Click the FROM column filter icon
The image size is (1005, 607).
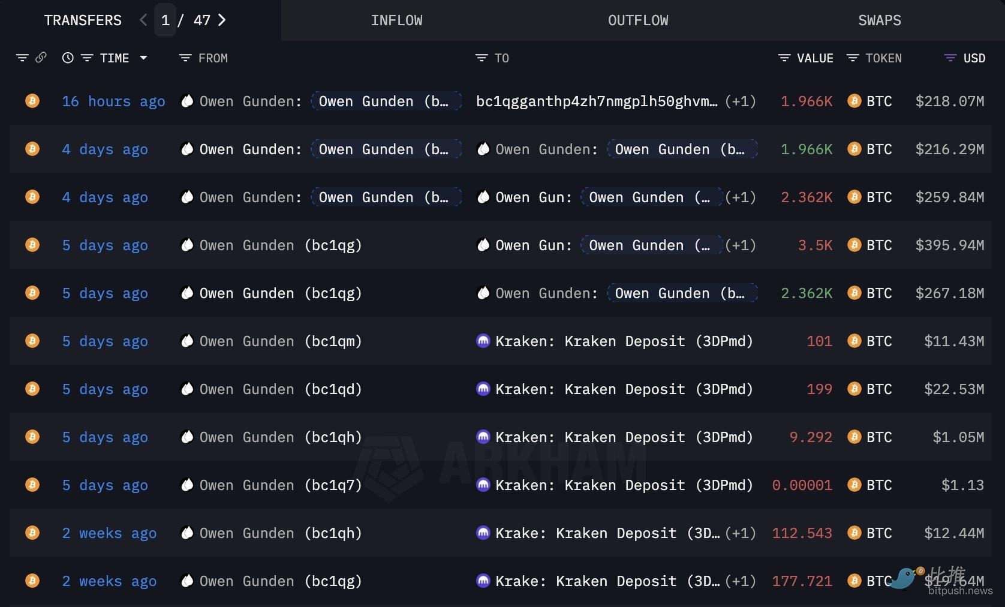point(185,58)
